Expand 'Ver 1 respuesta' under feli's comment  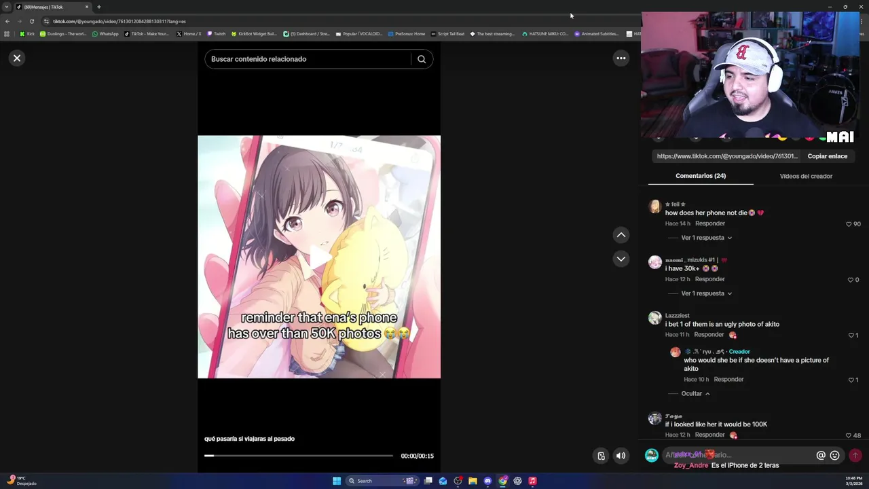[706, 238]
